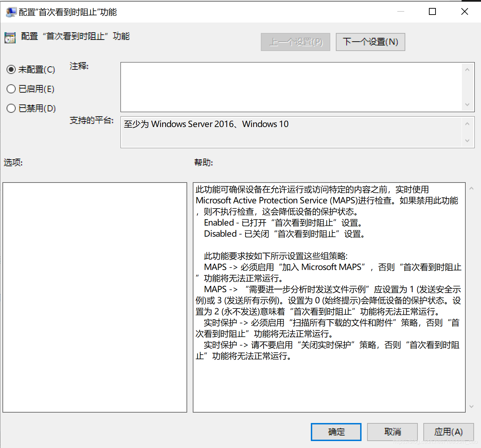Click the help pane scroll-down arrow
This screenshot has height=448, width=481.
click(471, 406)
